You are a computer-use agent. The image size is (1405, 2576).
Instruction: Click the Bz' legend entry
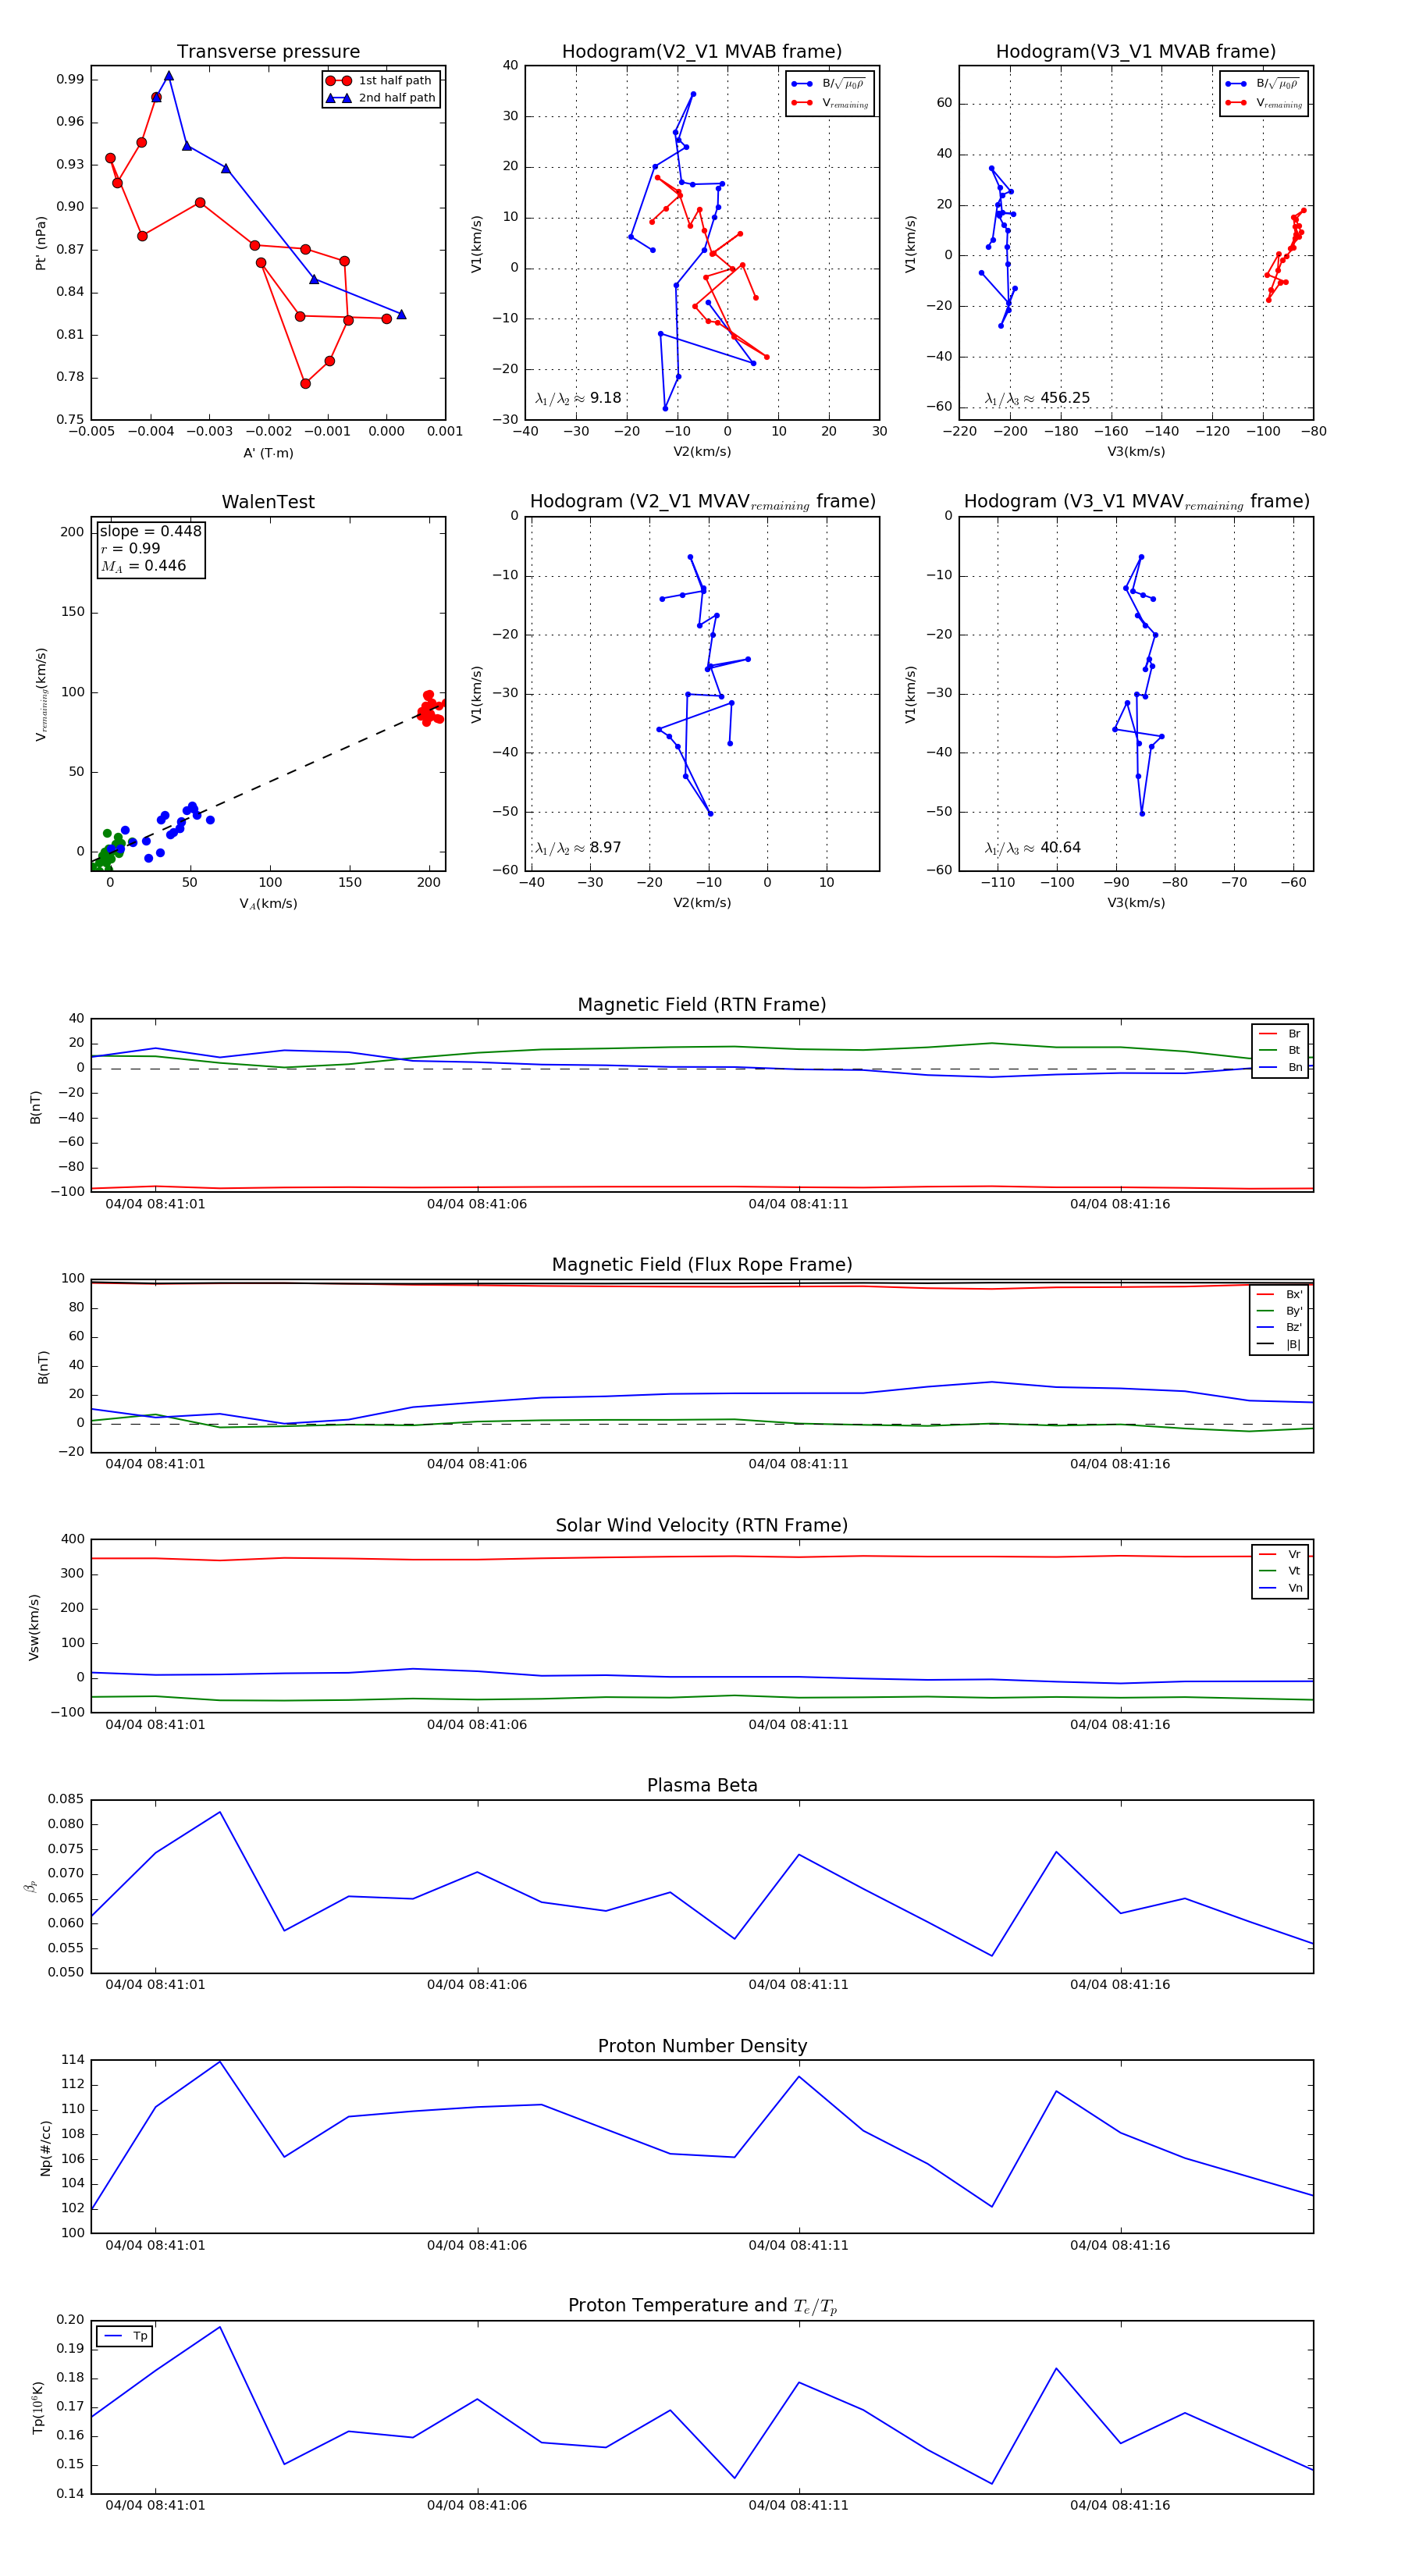click(1280, 1328)
